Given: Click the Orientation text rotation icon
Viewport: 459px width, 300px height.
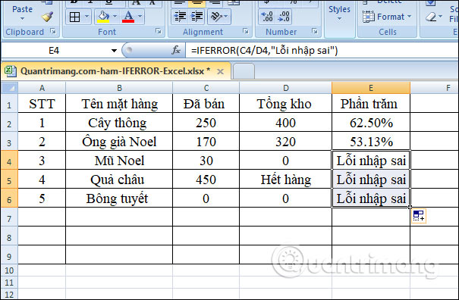Looking at the screenshot, I should pos(216,17).
